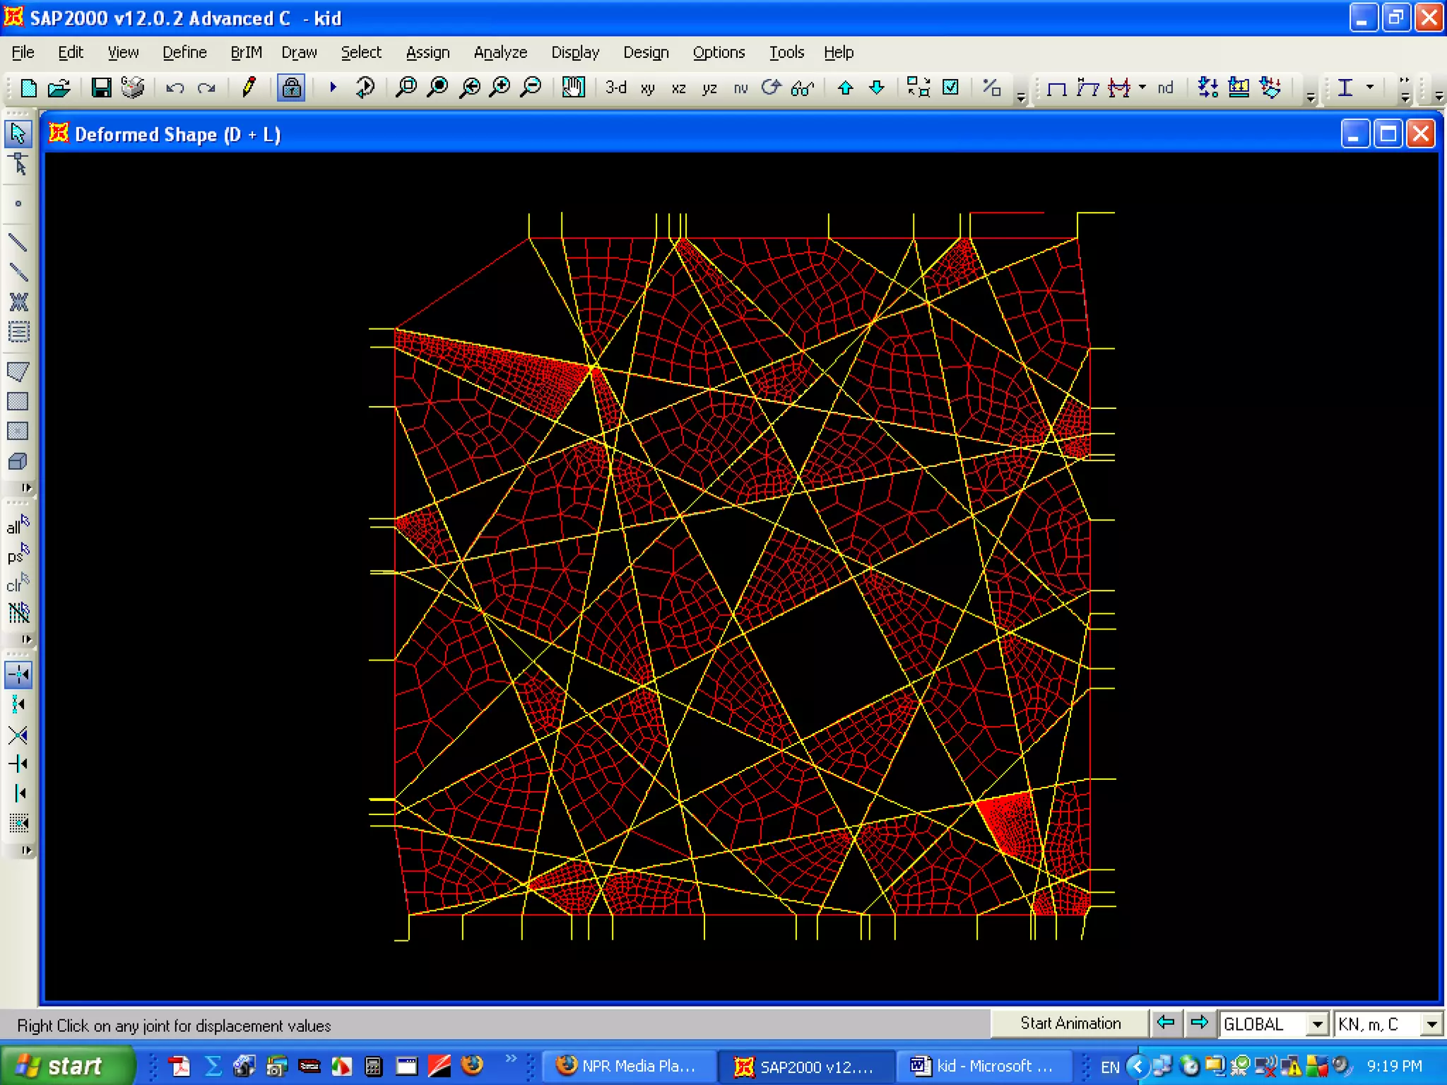This screenshot has width=1447, height=1085.
Task: Open the KN, m, C units dropdown
Action: 1431,1024
